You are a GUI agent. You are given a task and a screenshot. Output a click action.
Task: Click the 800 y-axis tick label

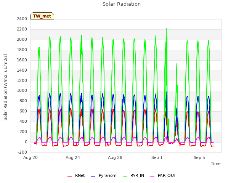23,101
